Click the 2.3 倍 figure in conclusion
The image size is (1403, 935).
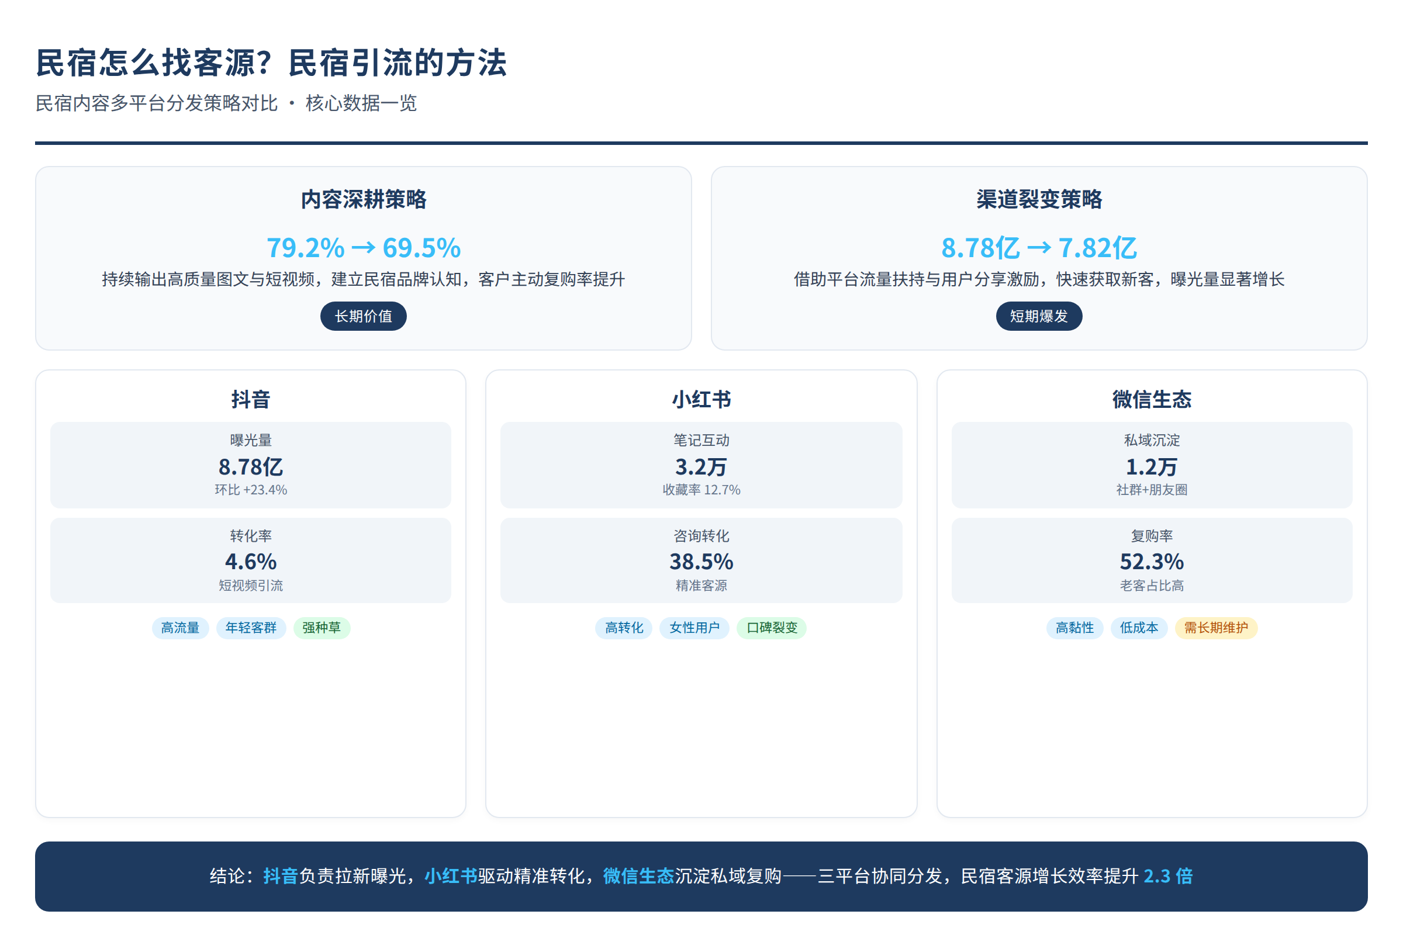(1168, 876)
